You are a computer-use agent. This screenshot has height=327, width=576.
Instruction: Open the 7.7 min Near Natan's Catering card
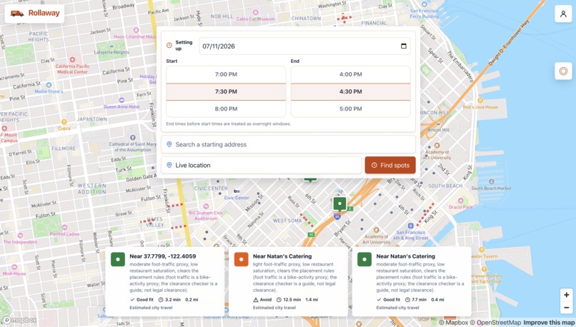click(x=412, y=281)
